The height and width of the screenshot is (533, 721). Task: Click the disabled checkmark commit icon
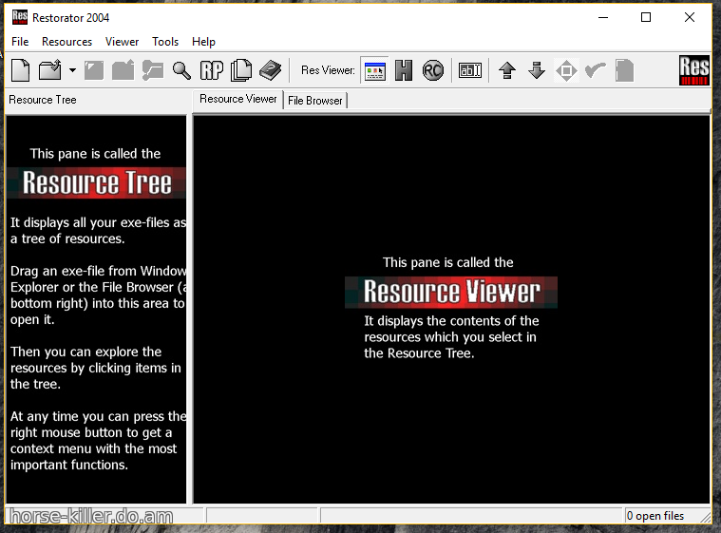point(596,70)
